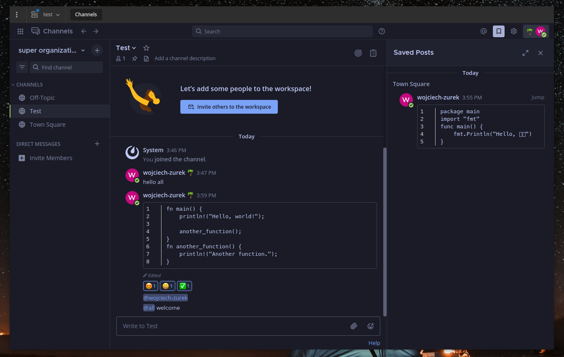Open pinned posts pin icon
Screen dimensions: 564x357
(135, 59)
